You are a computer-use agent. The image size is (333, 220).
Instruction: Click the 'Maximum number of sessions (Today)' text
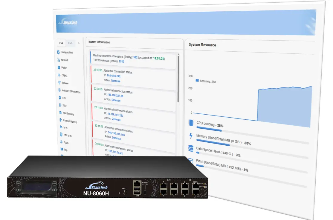click(113, 56)
